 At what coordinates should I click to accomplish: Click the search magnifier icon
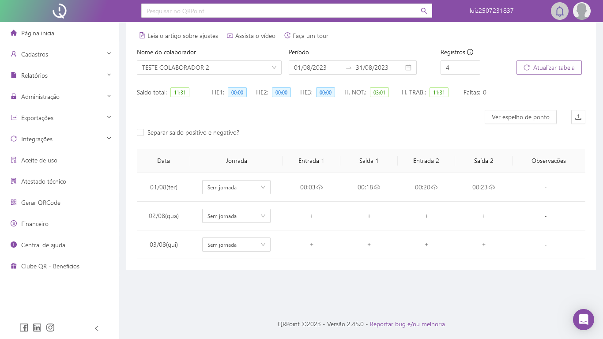point(424,11)
